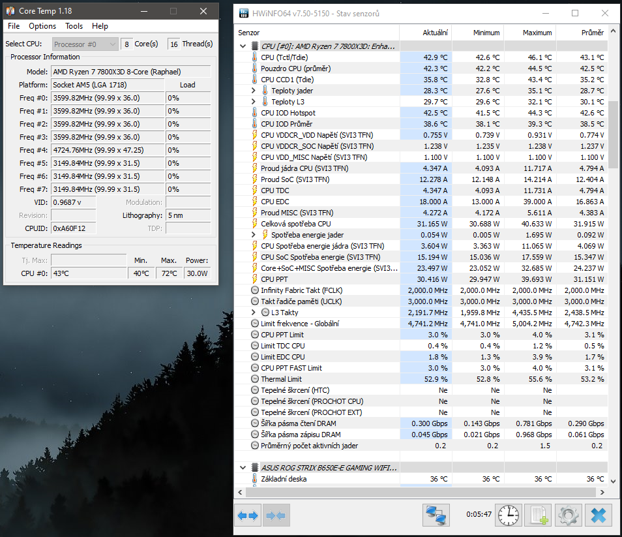Open HWiNFO sensor settings gear icon
The height and width of the screenshot is (537, 622).
pos(568,515)
